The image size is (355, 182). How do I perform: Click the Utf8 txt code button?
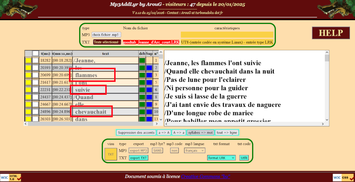click(x=244, y=158)
